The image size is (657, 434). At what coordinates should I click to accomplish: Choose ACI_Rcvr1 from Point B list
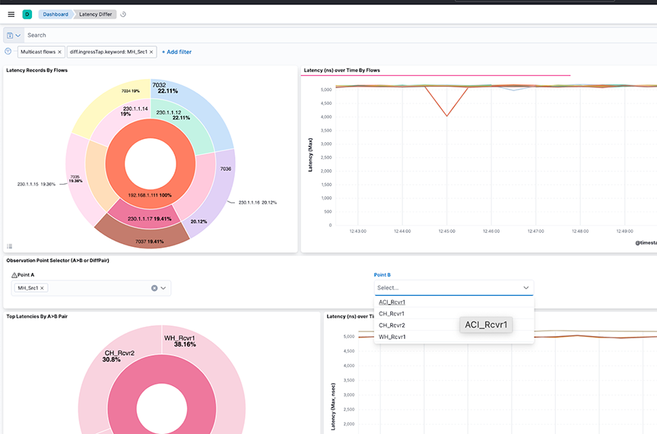(454, 302)
